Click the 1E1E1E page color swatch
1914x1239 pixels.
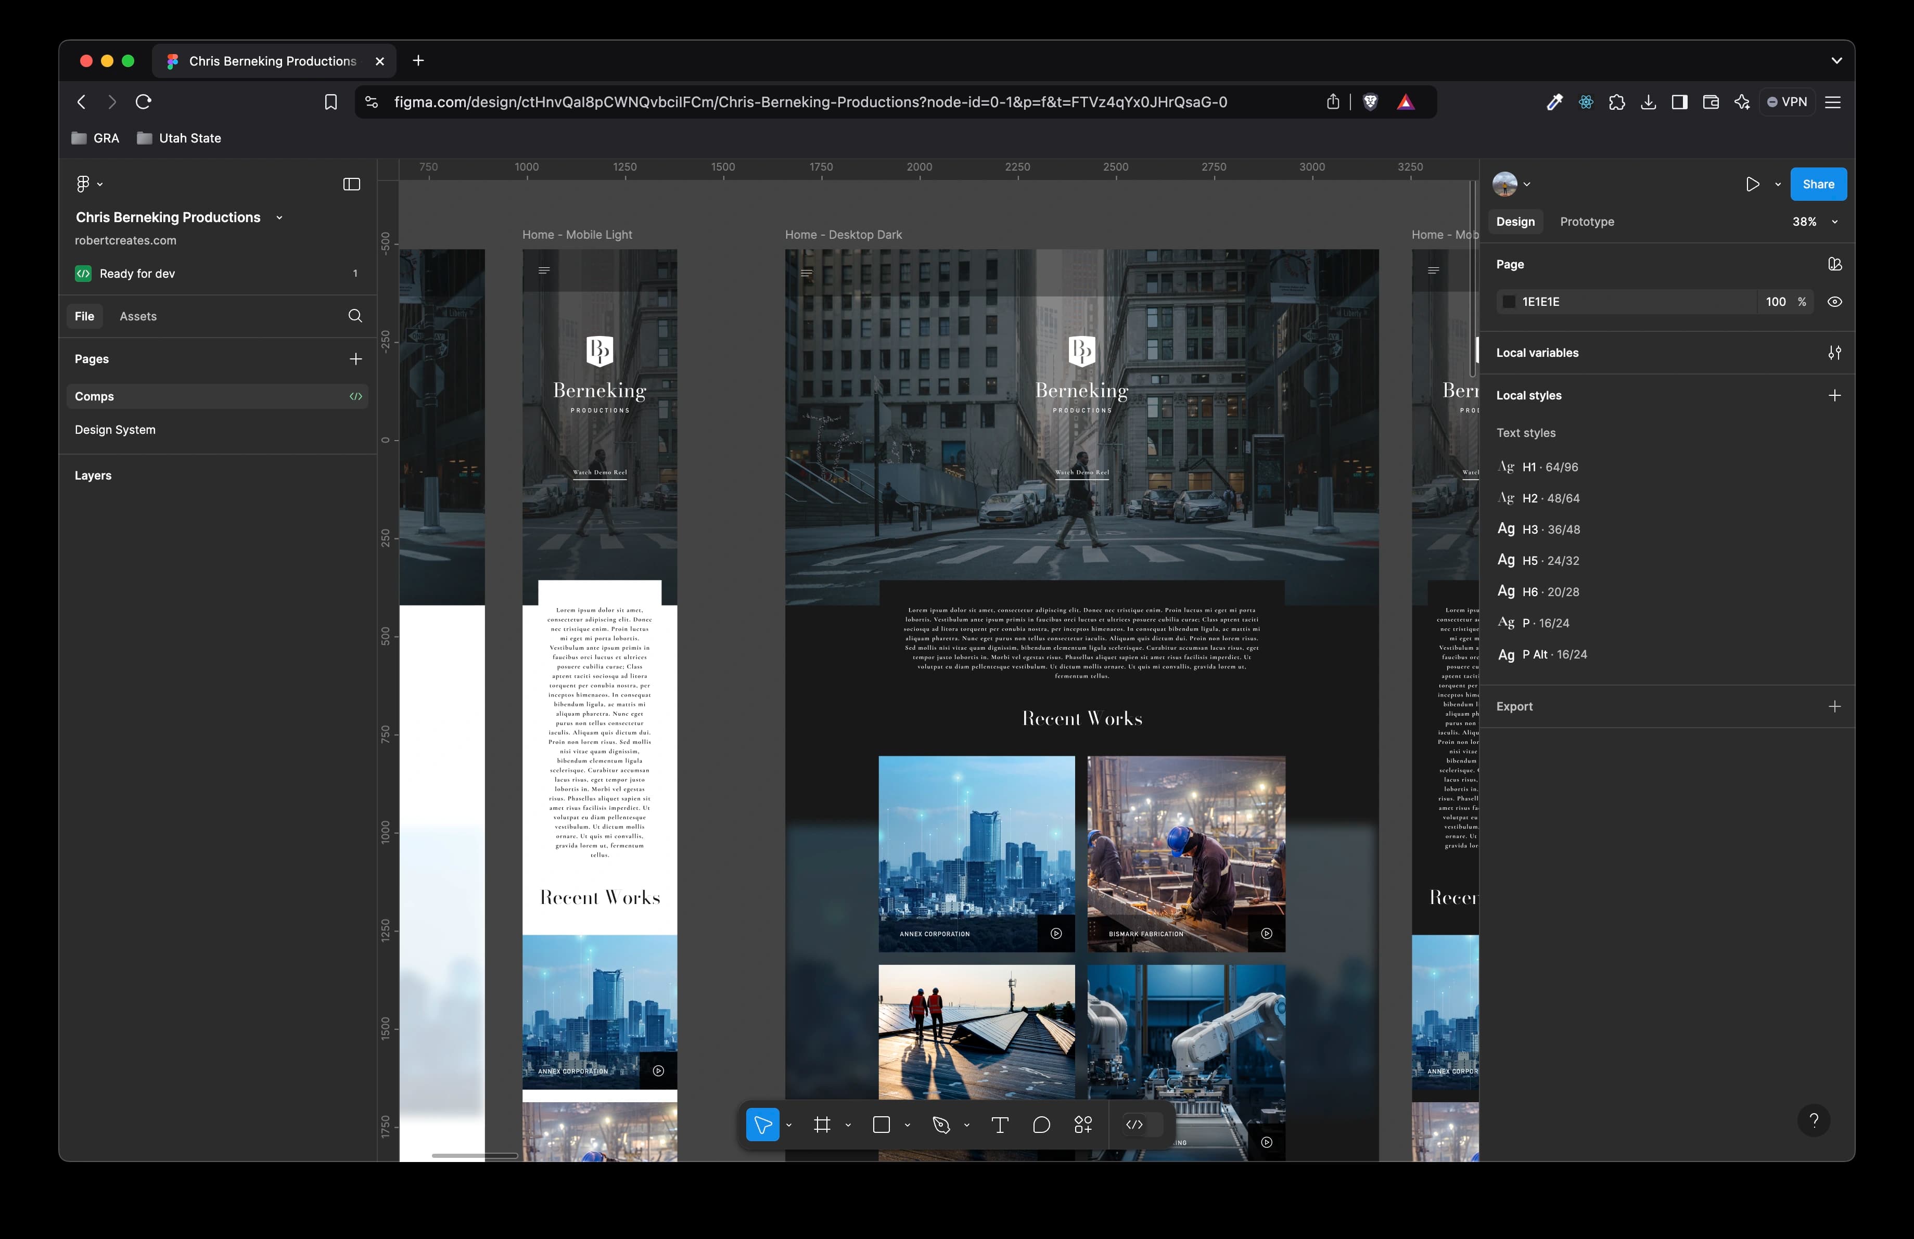(x=1509, y=302)
